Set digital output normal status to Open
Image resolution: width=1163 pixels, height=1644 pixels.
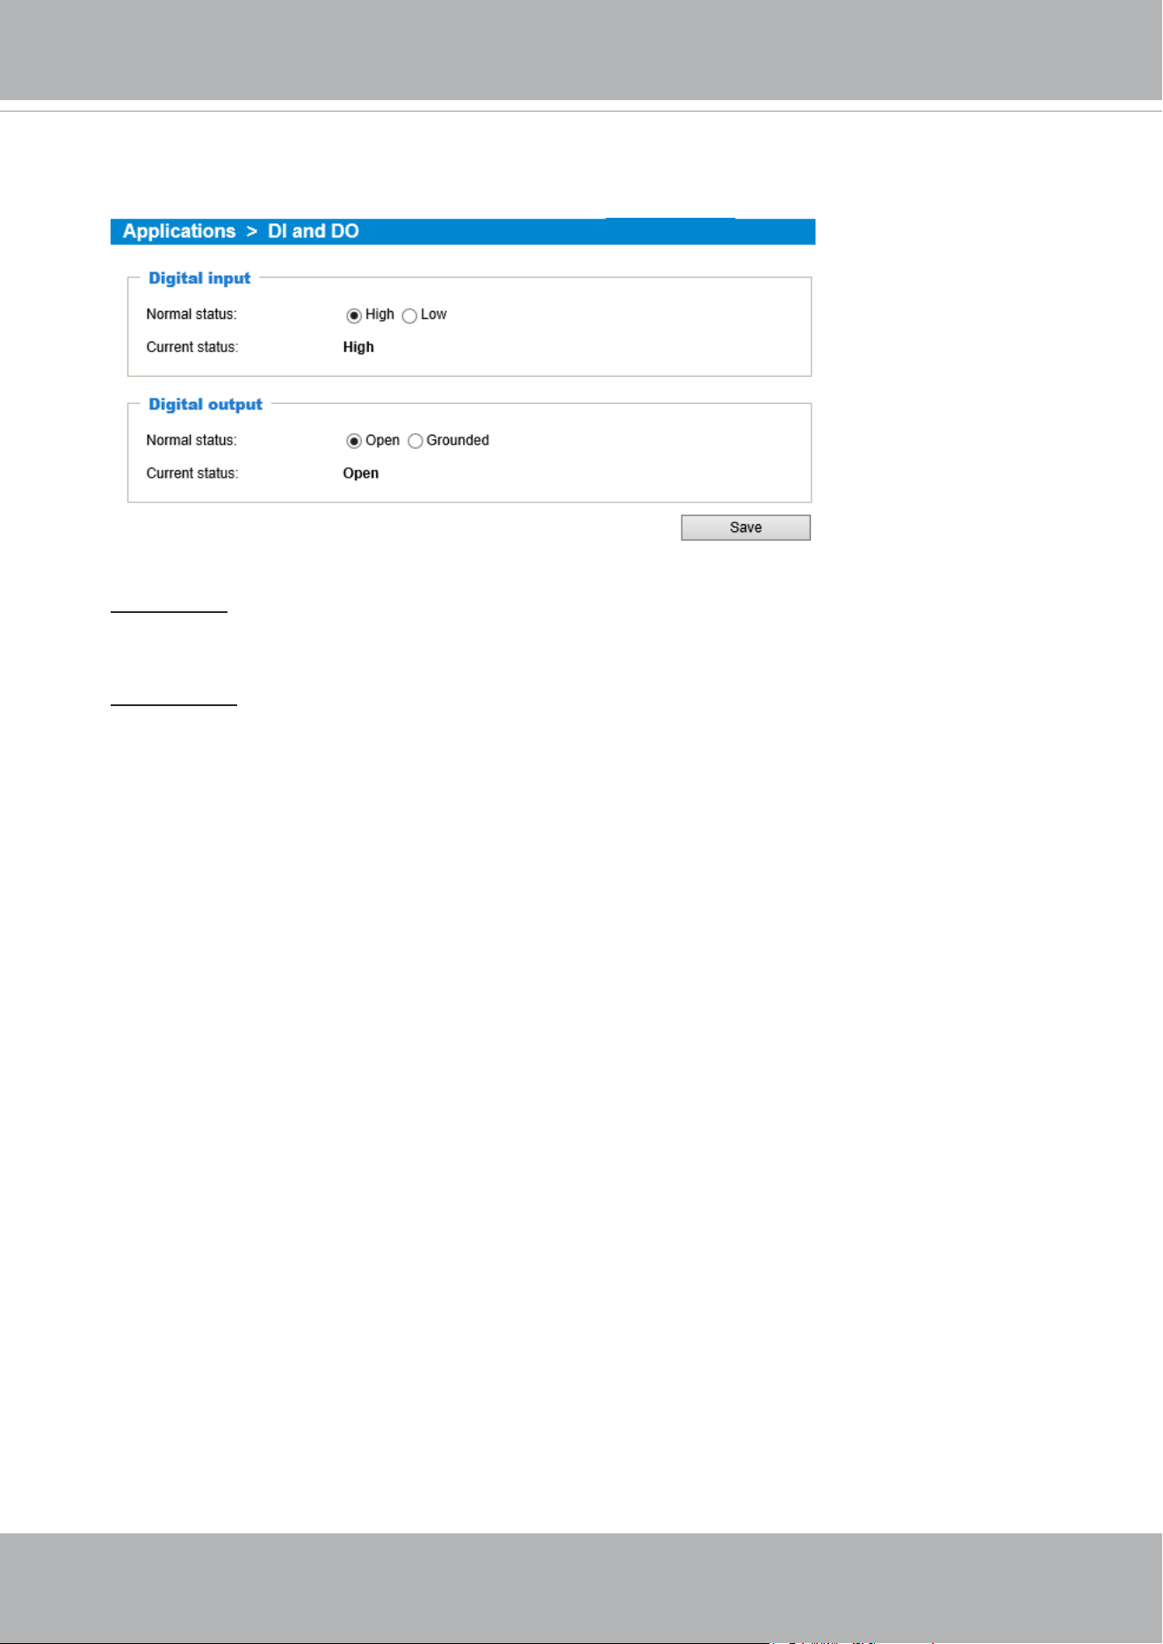(354, 441)
